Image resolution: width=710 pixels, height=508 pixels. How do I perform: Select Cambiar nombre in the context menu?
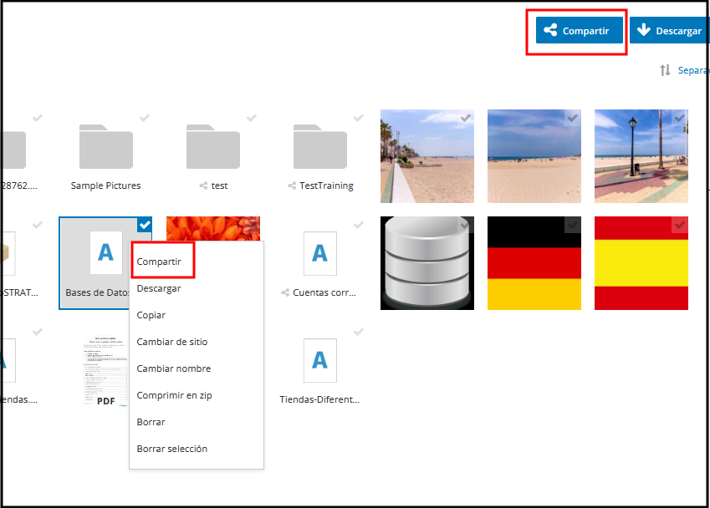[x=174, y=368]
